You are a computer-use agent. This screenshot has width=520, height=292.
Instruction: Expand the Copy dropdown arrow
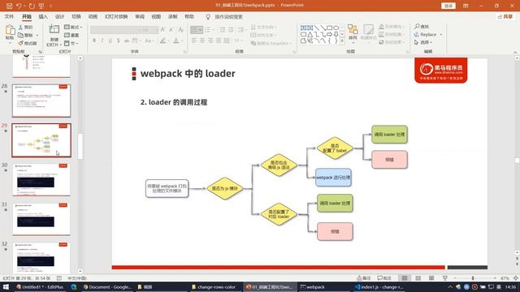[x=37, y=35]
